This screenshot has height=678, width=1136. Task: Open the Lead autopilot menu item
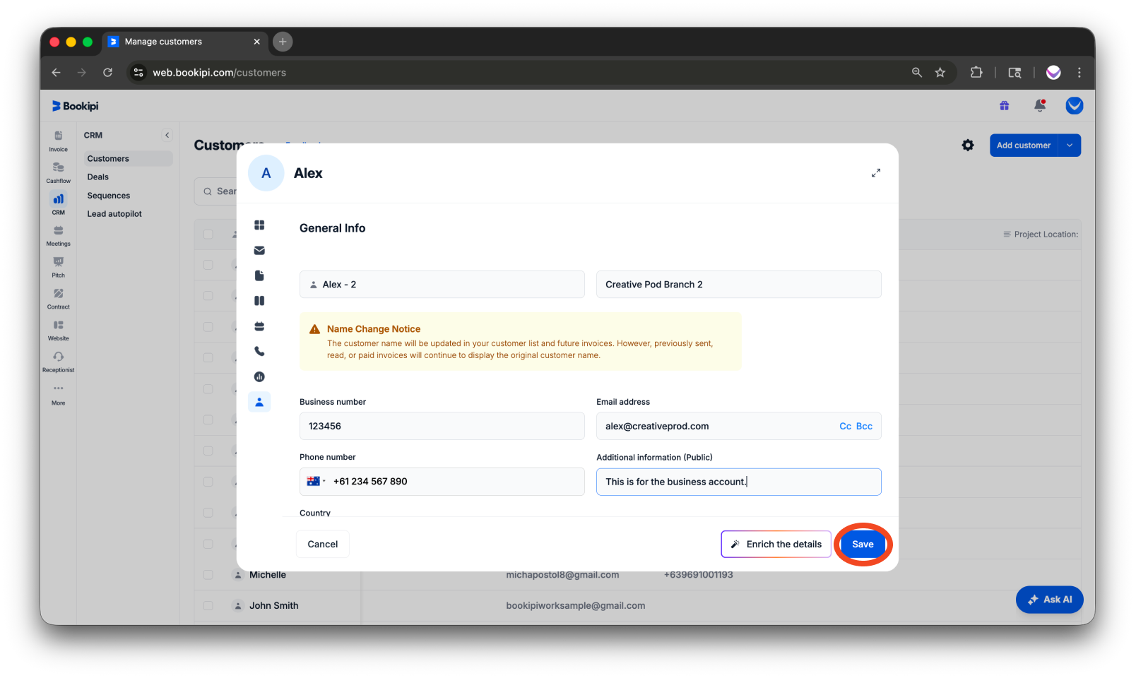[128, 213]
